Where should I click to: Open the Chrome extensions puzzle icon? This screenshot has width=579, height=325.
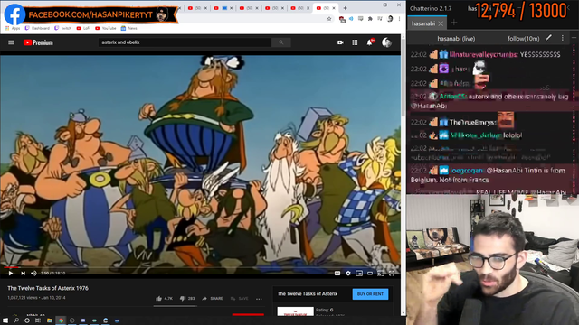pyautogui.click(x=370, y=19)
